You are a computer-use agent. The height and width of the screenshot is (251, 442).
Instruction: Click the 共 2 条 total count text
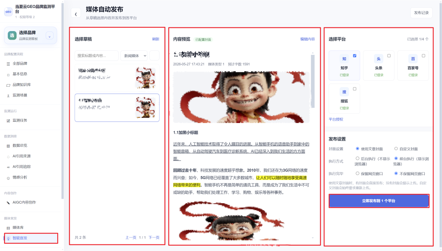pos(80,238)
